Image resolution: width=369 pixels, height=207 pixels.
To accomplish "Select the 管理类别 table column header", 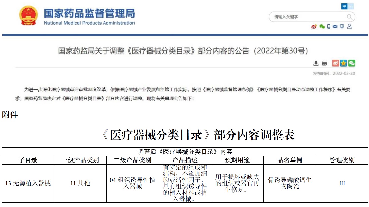I will (342, 160).
